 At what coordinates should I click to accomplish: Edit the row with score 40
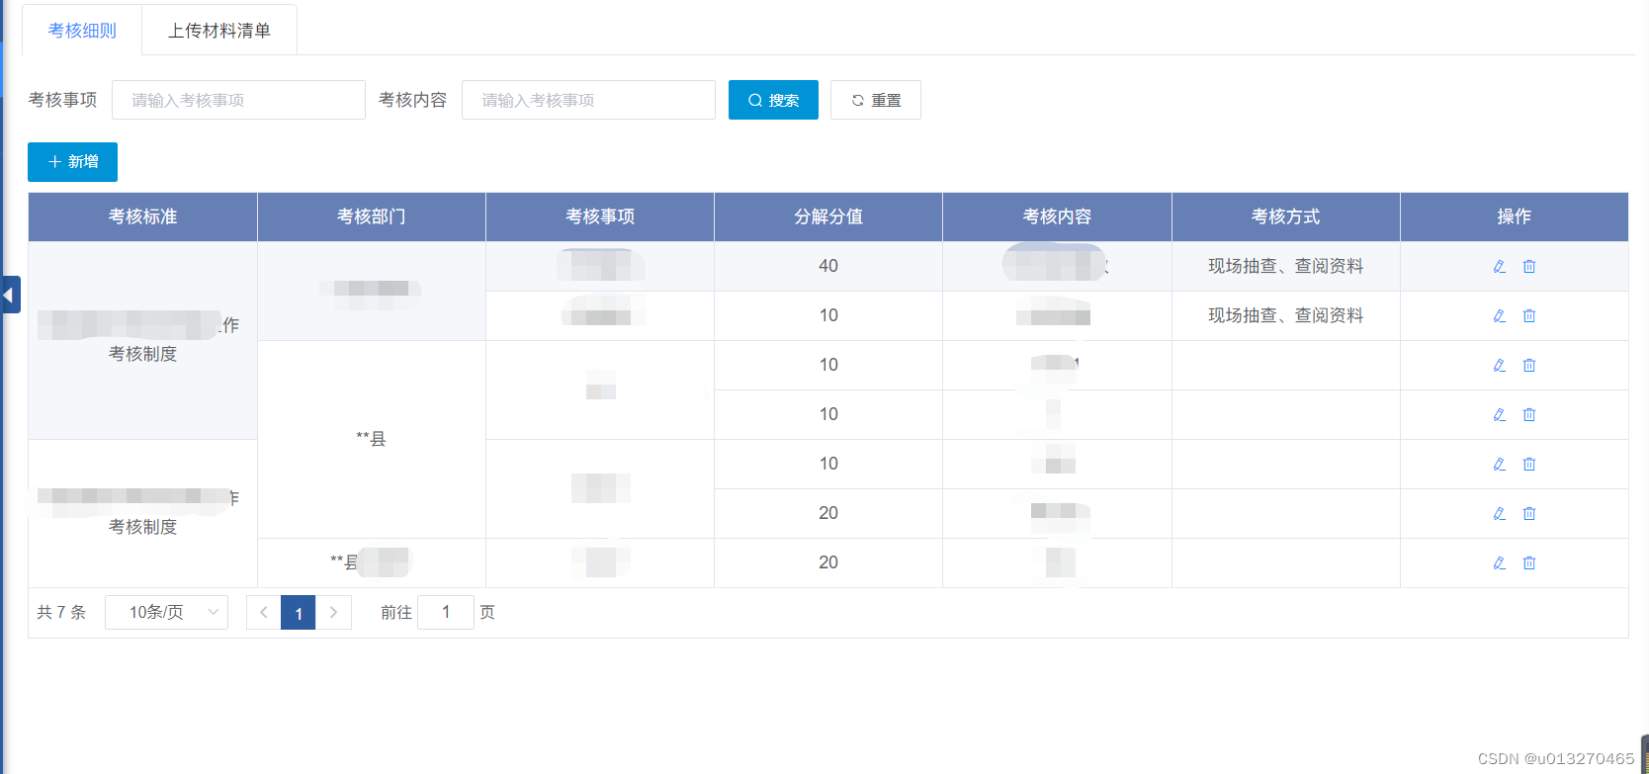click(x=1499, y=266)
